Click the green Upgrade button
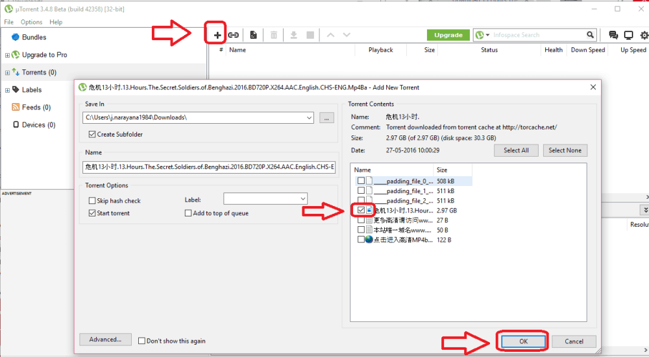The image size is (649, 357). 448,35
